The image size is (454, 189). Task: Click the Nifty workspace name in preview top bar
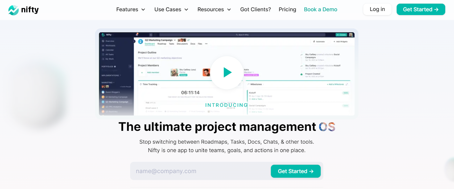109,35
